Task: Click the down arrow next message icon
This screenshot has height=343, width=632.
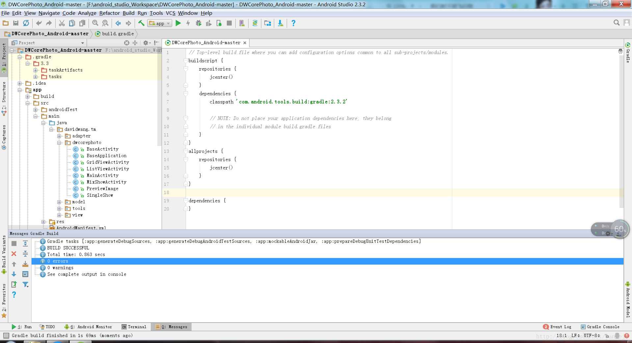Action: tap(14, 274)
